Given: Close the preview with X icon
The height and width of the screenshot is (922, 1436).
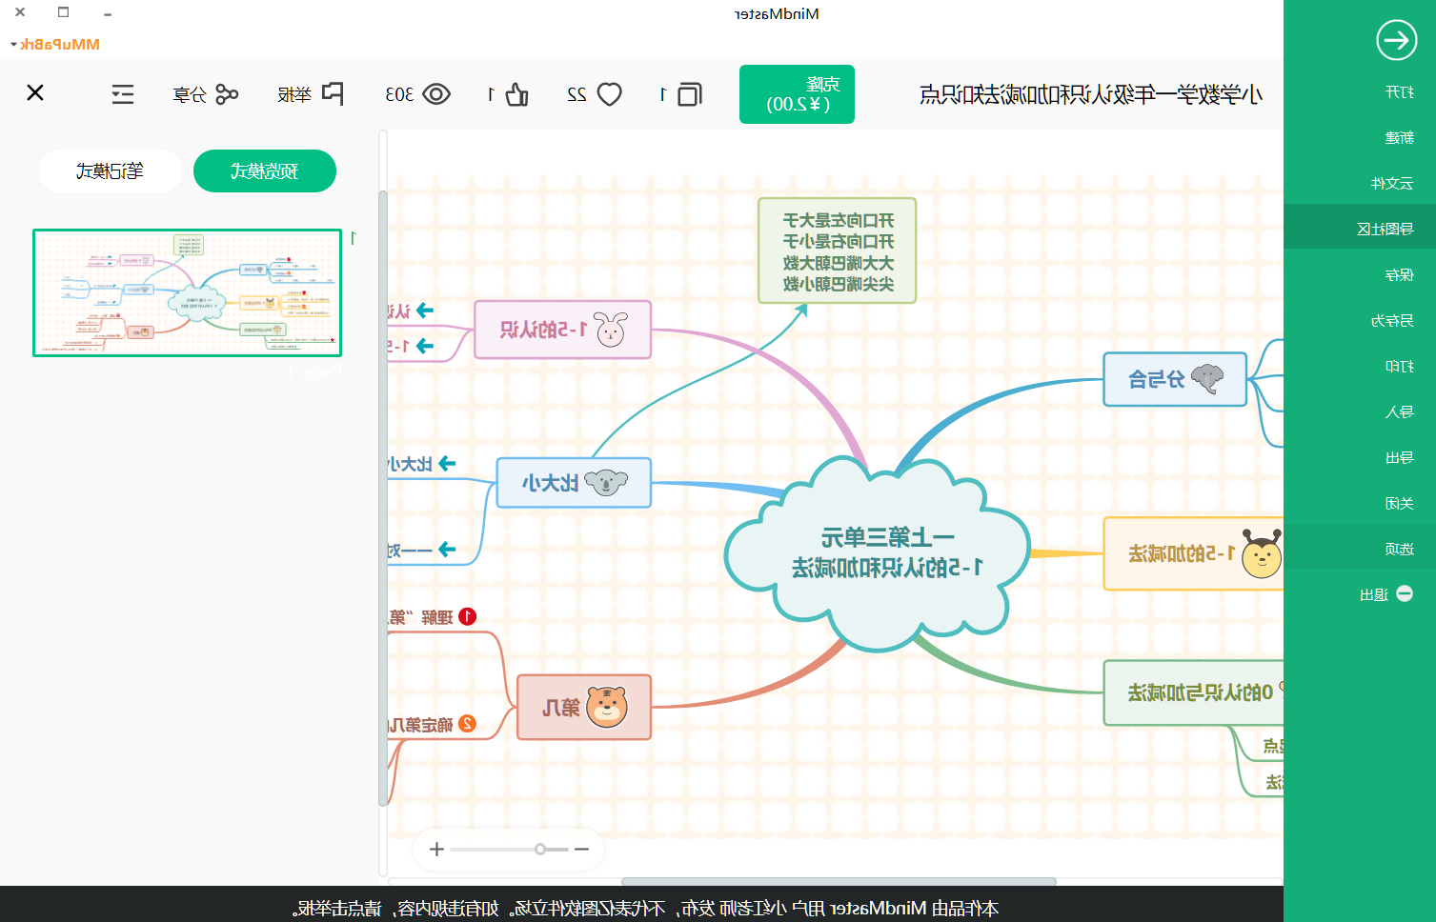Looking at the screenshot, I should (x=35, y=92).
